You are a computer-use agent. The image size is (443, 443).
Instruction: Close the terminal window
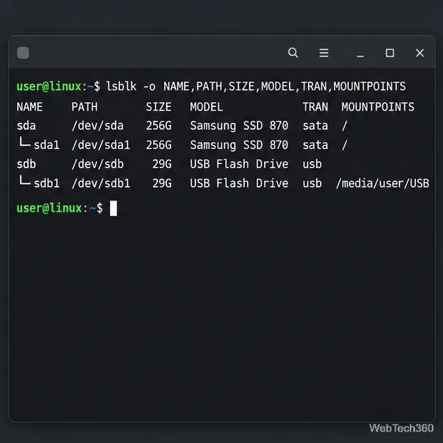(420, 53)
